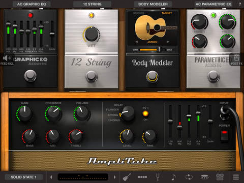Open the looper arrows icon
Viewport: 244px width, 183px height.
pyautogui.click(x=189, y=177)
